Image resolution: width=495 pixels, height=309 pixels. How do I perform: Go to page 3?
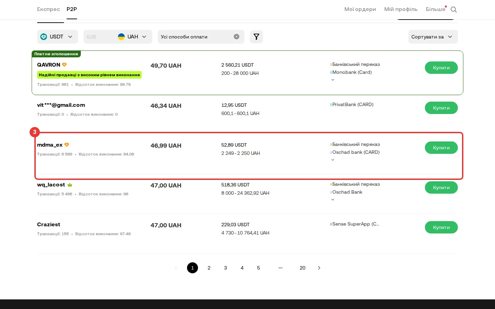coord(225,268)
